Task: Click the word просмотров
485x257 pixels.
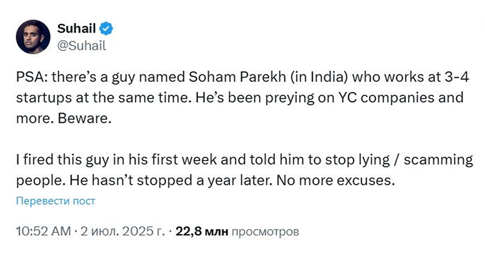Action: click(265, 232)
